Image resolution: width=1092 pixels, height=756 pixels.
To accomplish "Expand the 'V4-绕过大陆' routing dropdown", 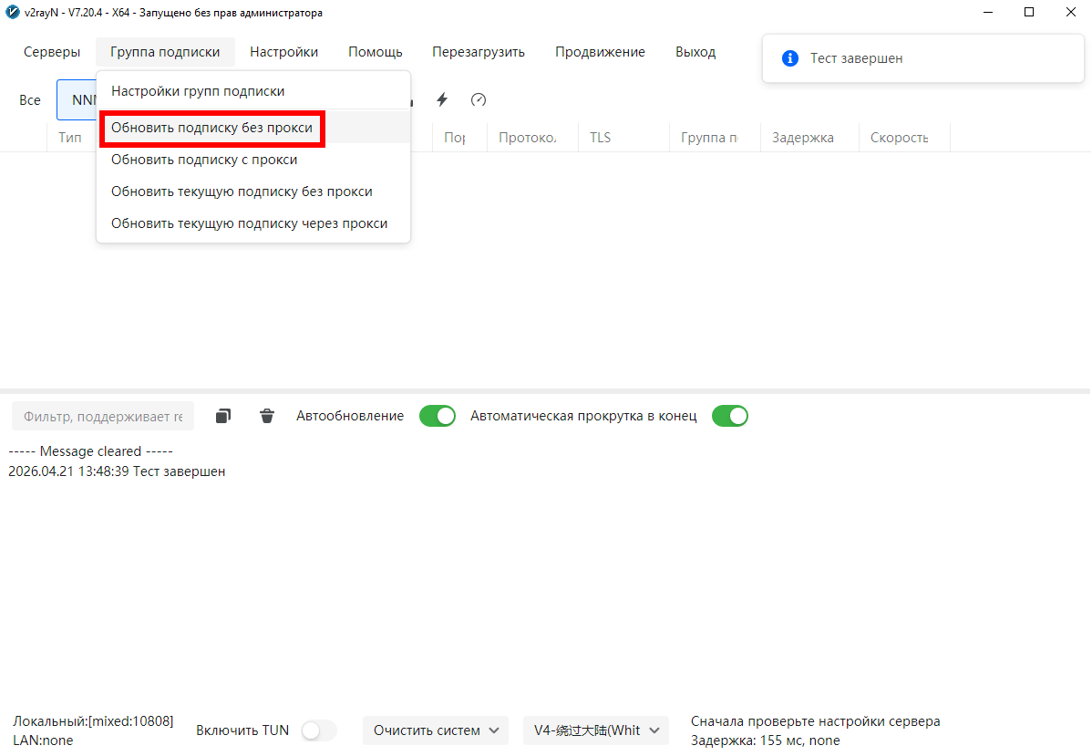I will (595, 730).
